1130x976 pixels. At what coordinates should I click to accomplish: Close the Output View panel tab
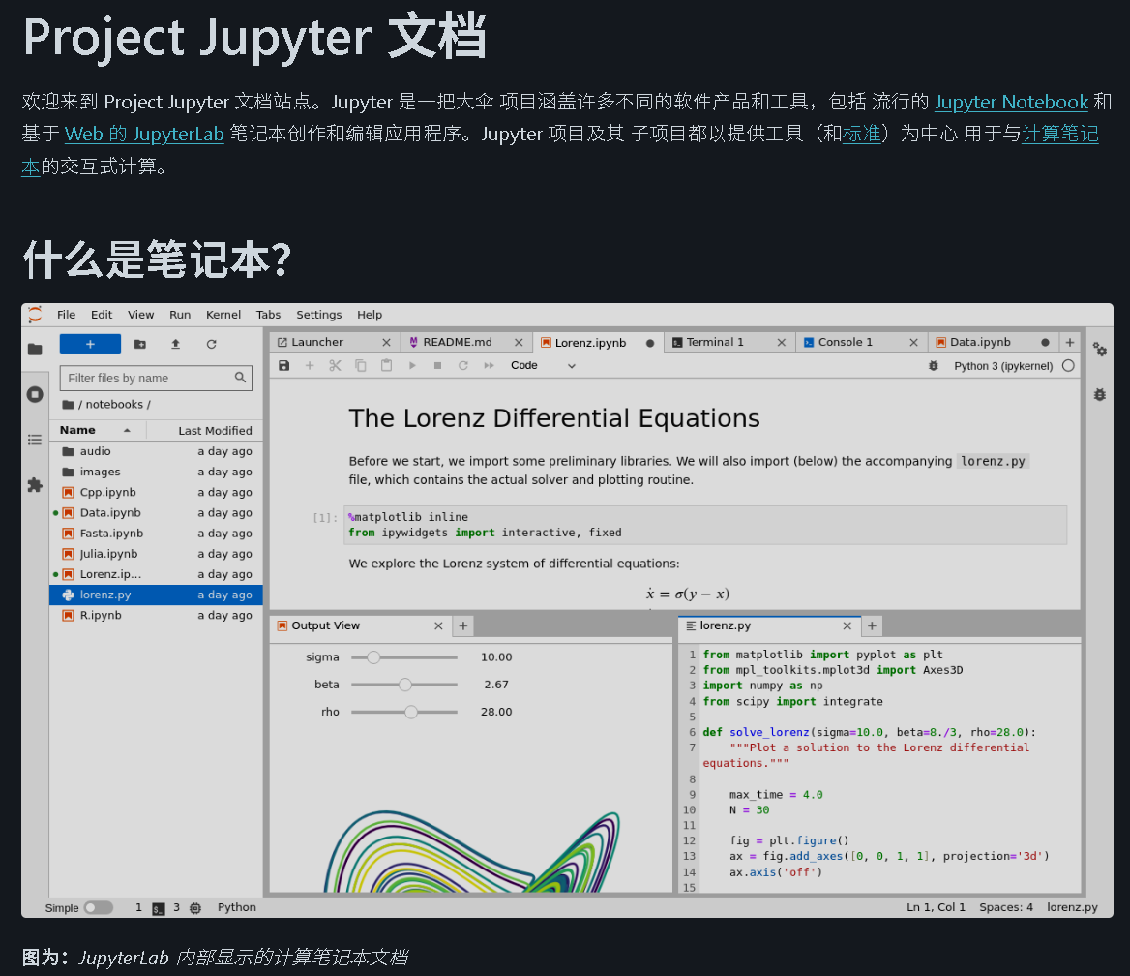coord(438,626)
